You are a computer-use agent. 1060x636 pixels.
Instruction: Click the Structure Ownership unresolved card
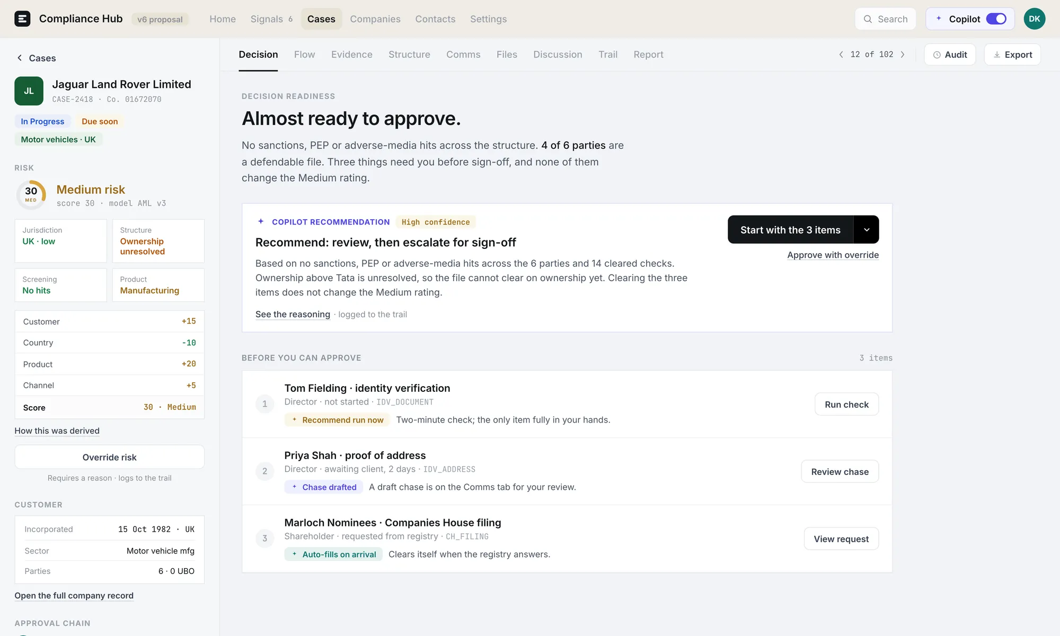158,241
